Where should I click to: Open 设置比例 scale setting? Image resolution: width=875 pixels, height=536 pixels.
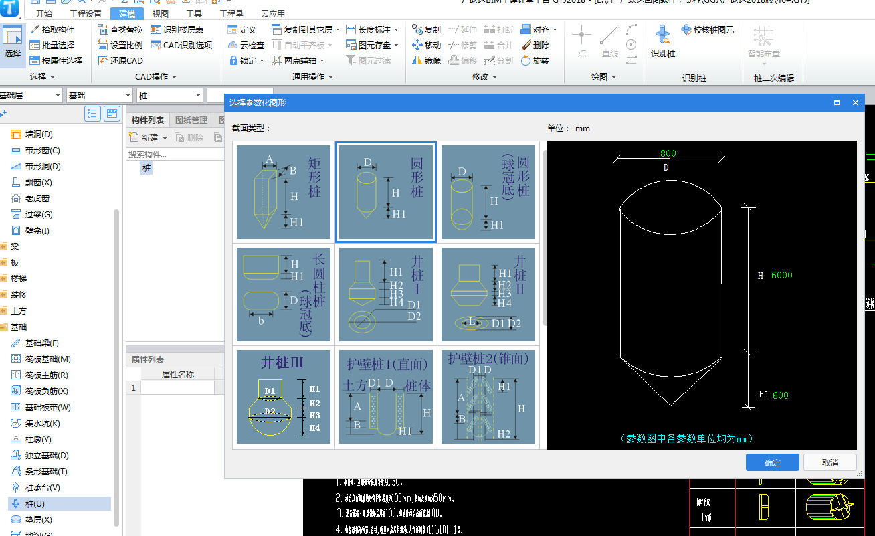(x=120, y=45)
